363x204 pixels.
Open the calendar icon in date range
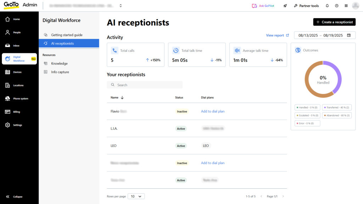pos(349,35)
